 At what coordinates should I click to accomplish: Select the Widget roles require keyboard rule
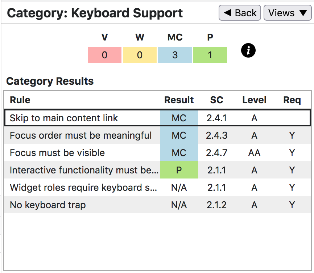[83, 188]
